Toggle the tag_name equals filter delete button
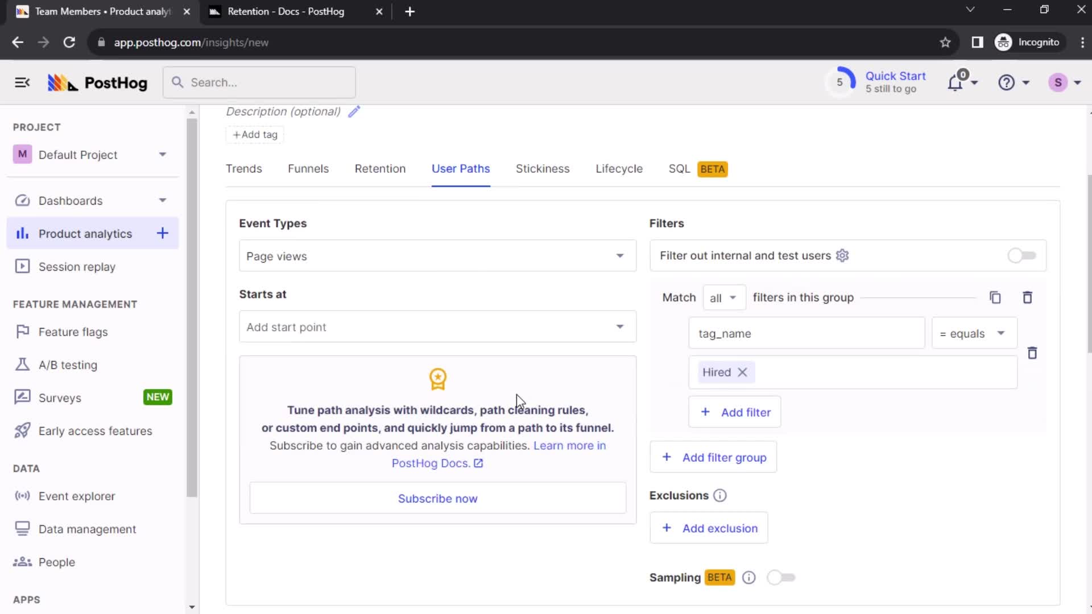This screenshot has height=614, width=1092. point(1033,352)
